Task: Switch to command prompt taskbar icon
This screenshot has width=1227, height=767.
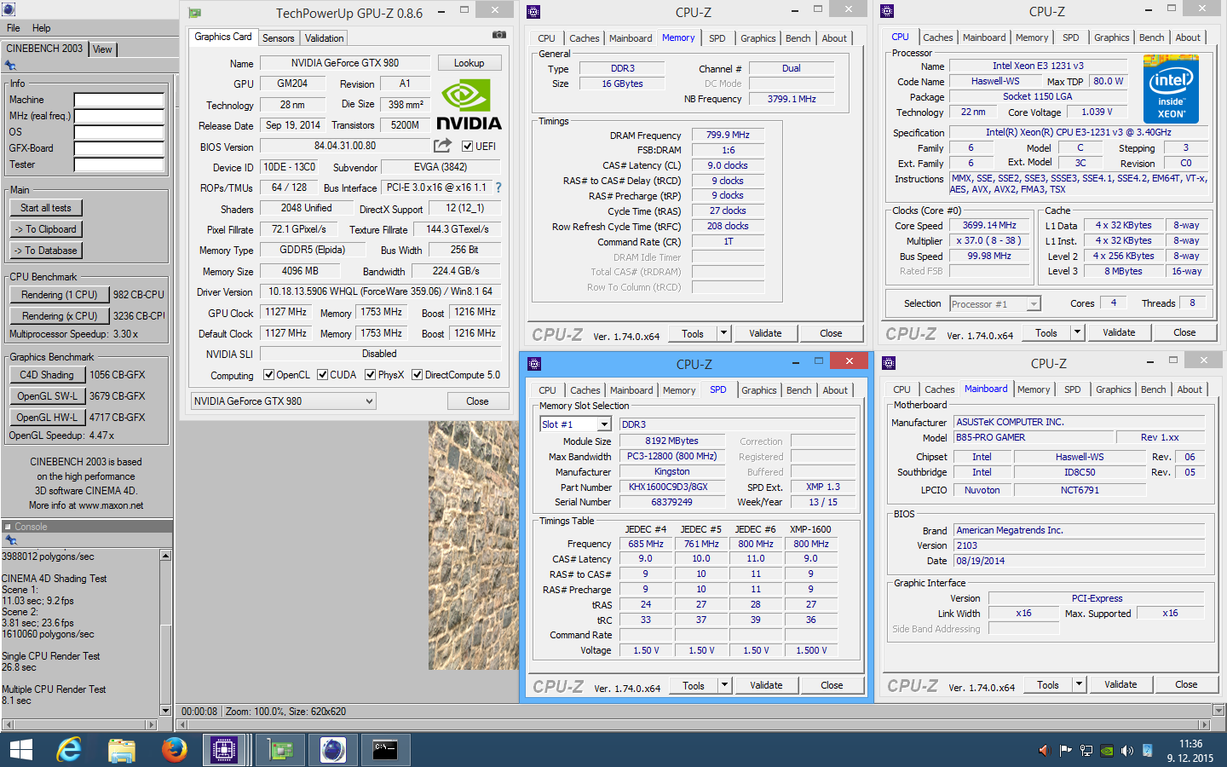Action: [385, 750]
